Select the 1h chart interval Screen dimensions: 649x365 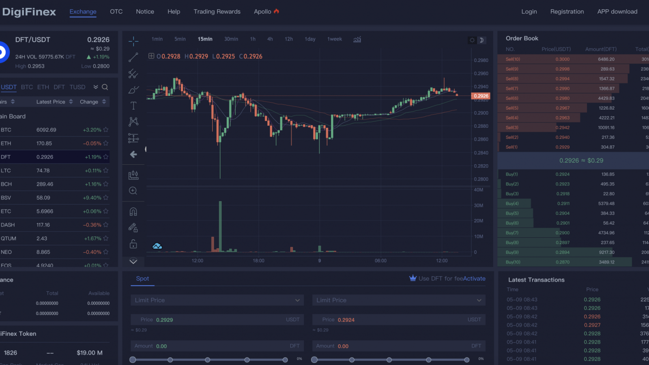[x=253, y=39]
